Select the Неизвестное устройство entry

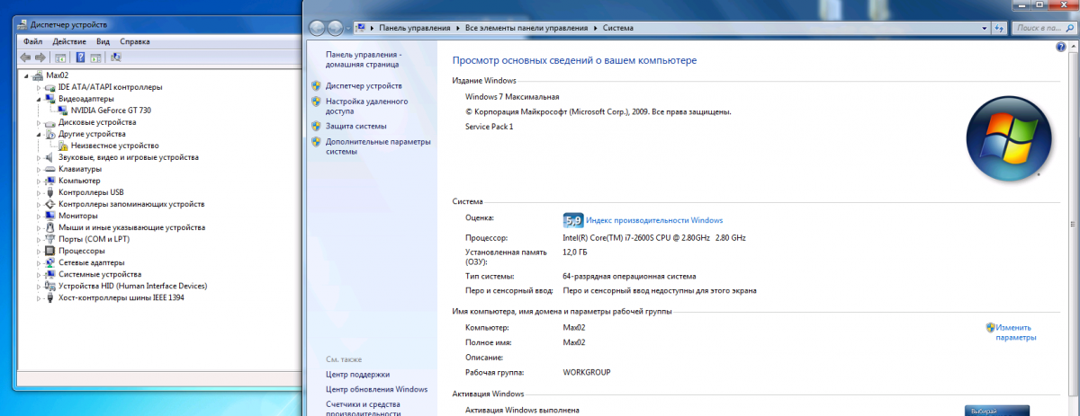point(115,145)
